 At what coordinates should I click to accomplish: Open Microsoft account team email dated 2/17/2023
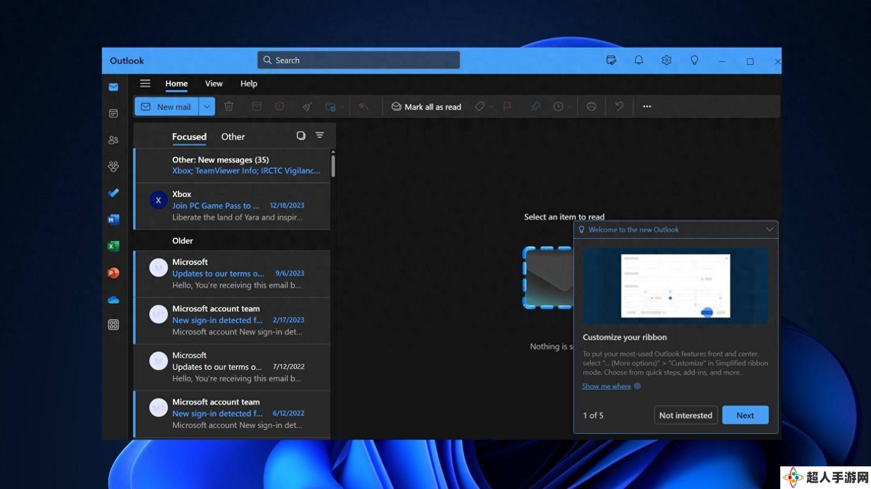pos(232,321)
